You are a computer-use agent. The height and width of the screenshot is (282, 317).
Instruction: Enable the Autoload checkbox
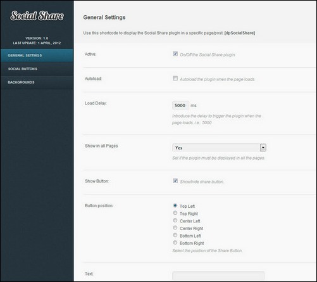tap(175, 79)
